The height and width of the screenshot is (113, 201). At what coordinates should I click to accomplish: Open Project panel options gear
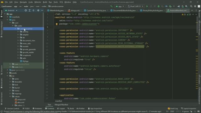(38, 10)
